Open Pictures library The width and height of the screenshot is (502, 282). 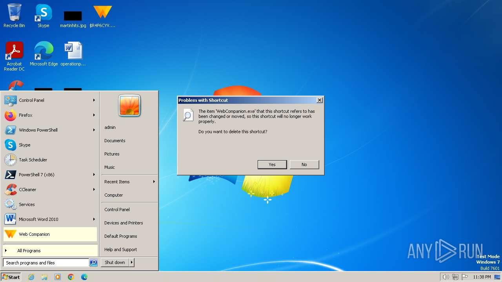coord(129,154)
